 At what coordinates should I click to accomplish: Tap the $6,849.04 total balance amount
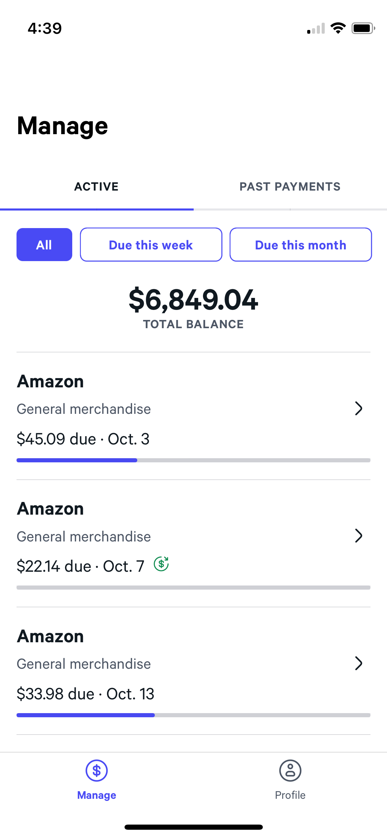pyautogui.click(x=193, y=301)
